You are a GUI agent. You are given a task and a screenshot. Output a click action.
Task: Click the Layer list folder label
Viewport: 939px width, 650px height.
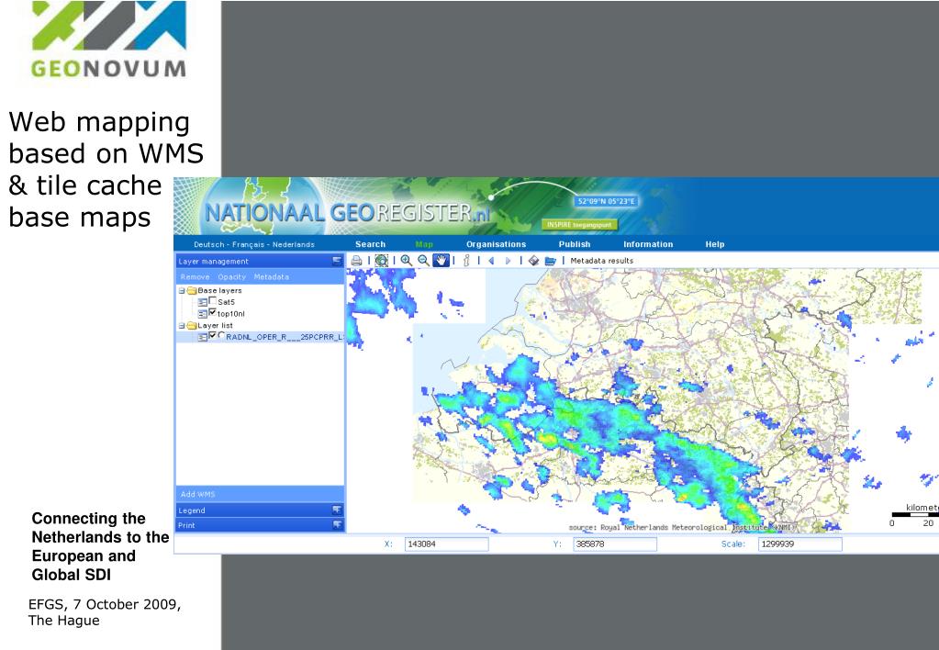click(x=215, y=326)
